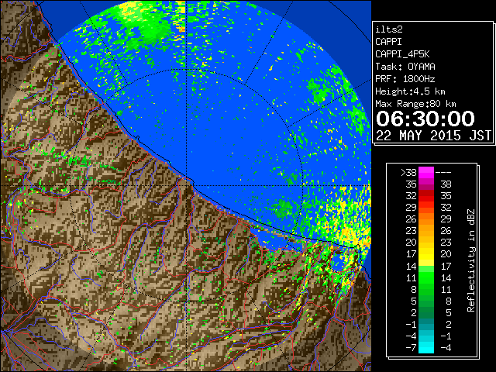Image resolution: width=496 pixels, height=372 pixels.
Task: Click the 'CAPPI_4P5K' product name text
Action: pos(402,54)
